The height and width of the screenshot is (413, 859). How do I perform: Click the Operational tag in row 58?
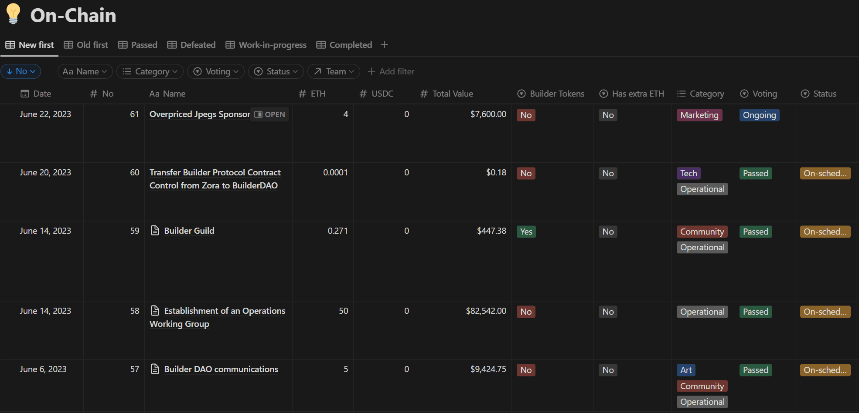702,312
